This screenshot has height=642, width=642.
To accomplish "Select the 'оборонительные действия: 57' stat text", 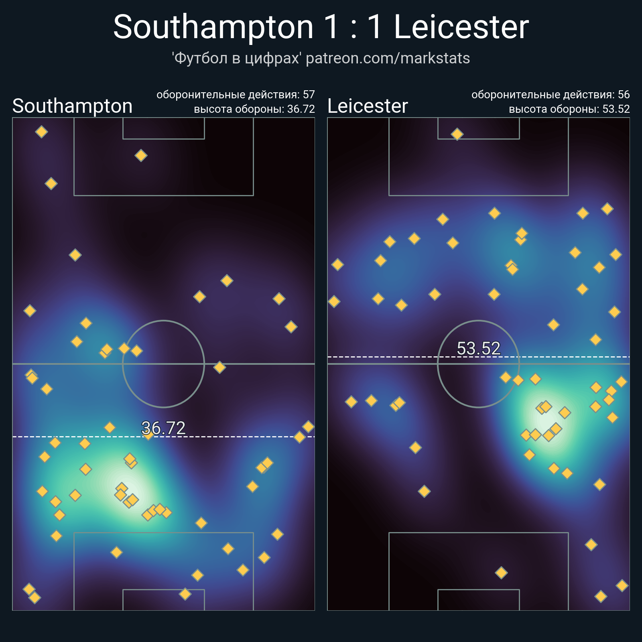I will click(236, 95).
